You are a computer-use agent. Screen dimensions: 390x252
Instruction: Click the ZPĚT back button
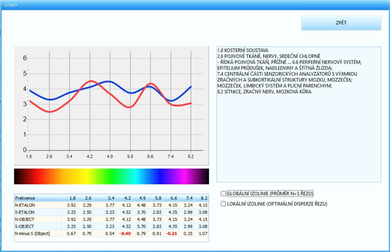pyautogui.click(x=341, y=23)
